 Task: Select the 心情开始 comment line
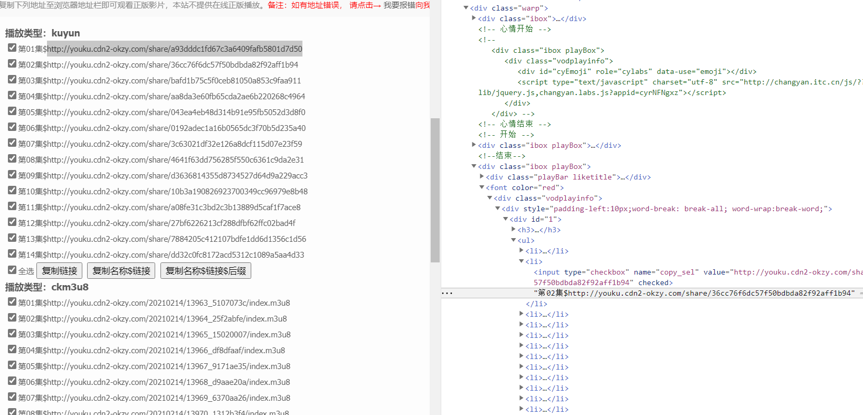coord(515,29)
